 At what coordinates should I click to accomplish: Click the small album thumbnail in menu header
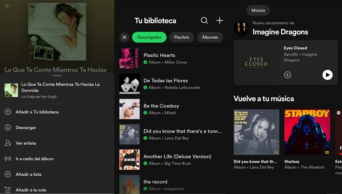pos(11,90)
